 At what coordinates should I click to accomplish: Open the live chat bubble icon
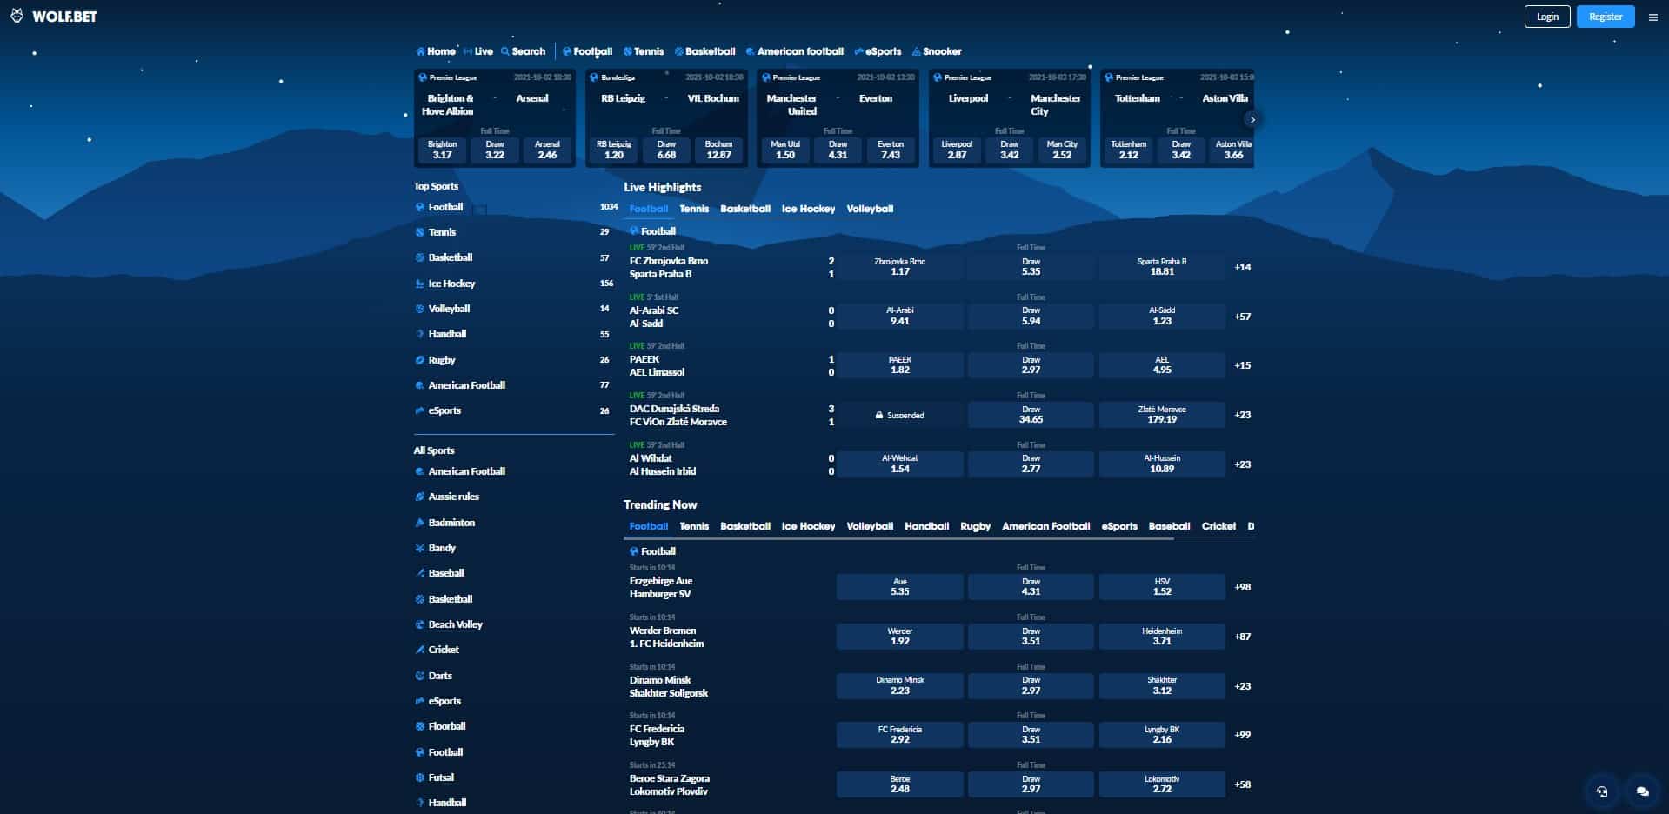(1642, 791)
